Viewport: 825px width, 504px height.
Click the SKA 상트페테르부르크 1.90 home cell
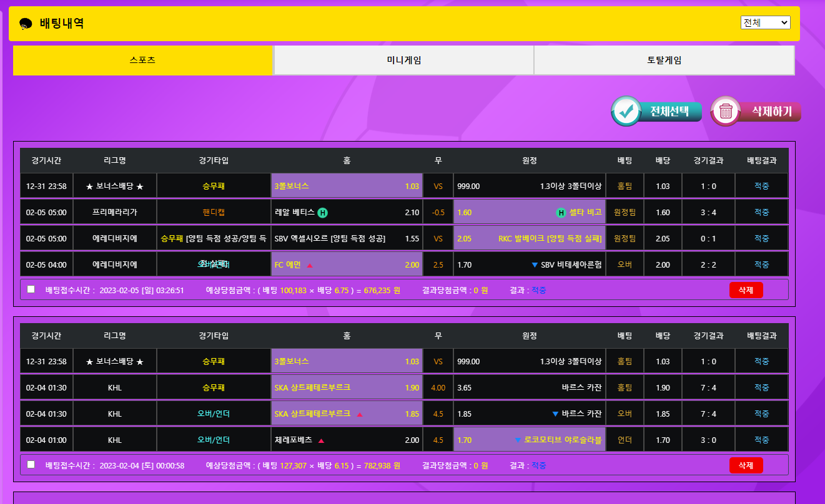coord(347,387)
